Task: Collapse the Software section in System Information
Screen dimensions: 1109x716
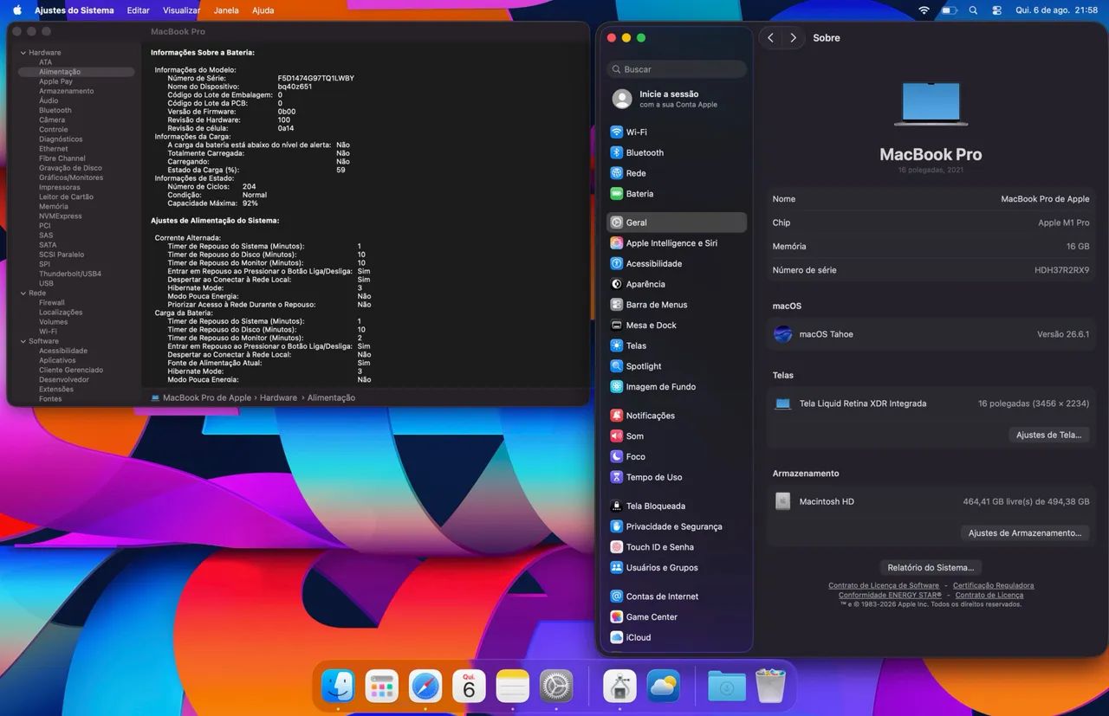Action: coord(23,341)
